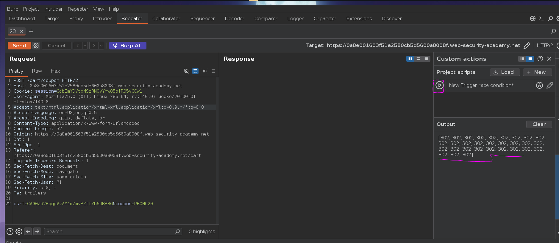559x243 pixels.
Task: Open the Target tab
Action: [x=52, y=18]
